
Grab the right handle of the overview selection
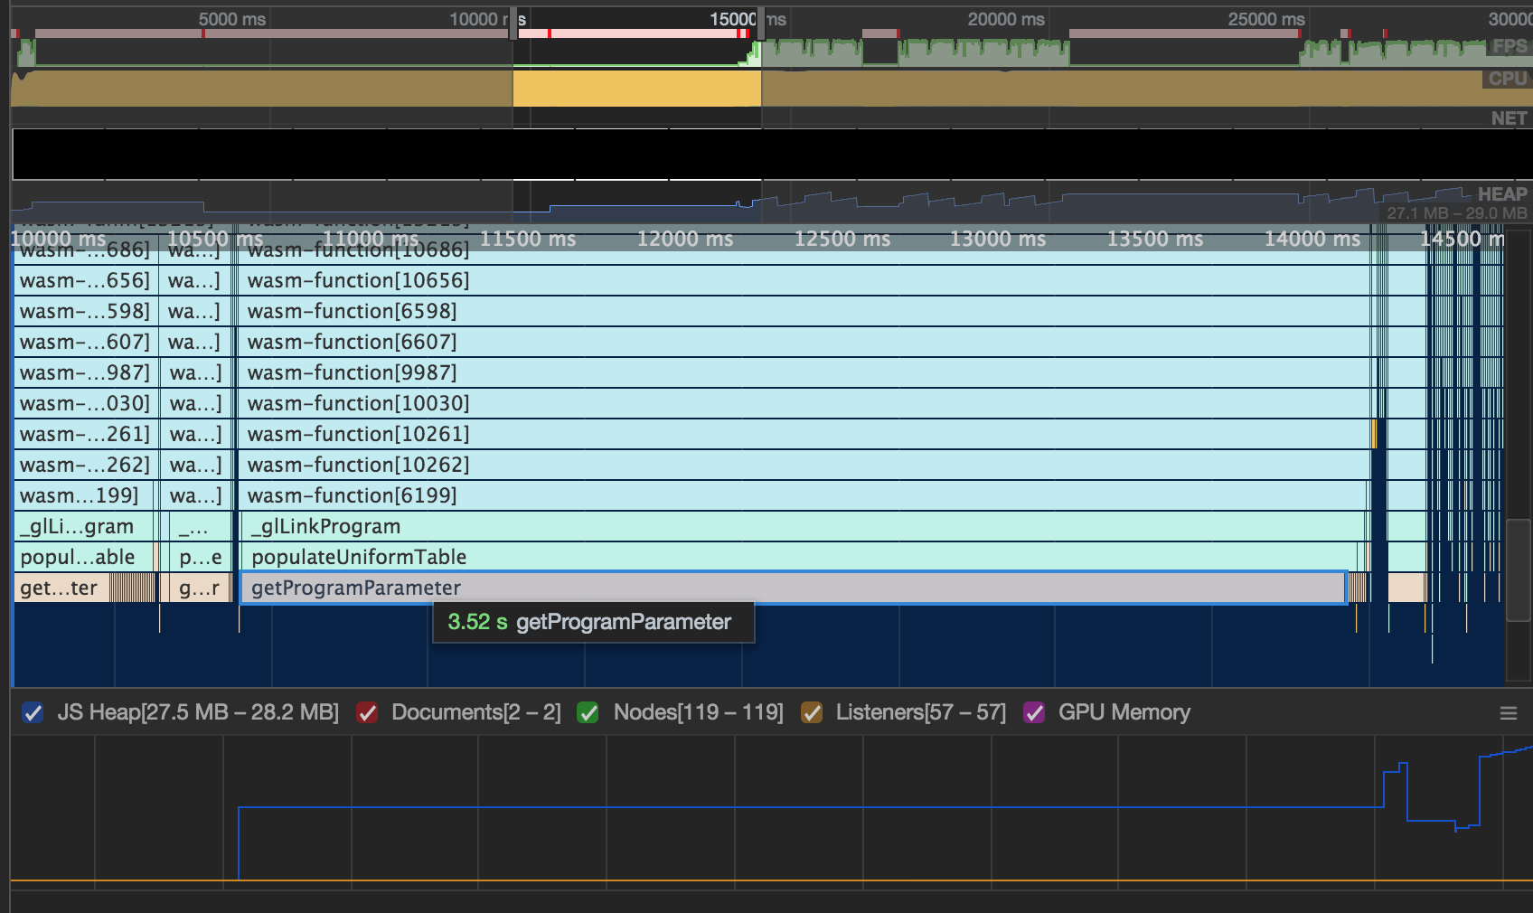click(x=761, y=25)
